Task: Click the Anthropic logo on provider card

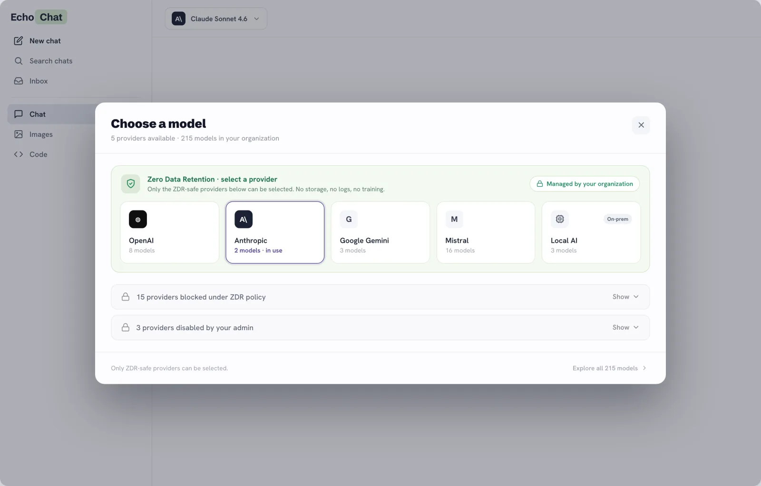Action: point(244,219)
